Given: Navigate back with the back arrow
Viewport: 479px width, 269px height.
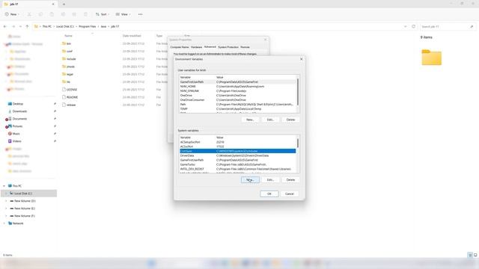Looking at the screenshot, I should coord(5,27).
